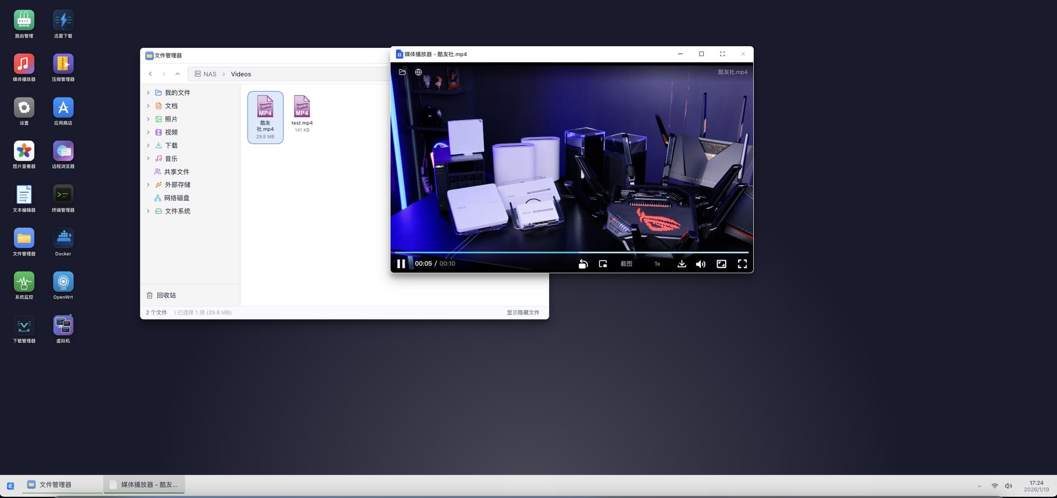The width and height of the screenshot is (1057, 498).
Task: Expand the 我的文件 tree node
Action: [148, 93]
